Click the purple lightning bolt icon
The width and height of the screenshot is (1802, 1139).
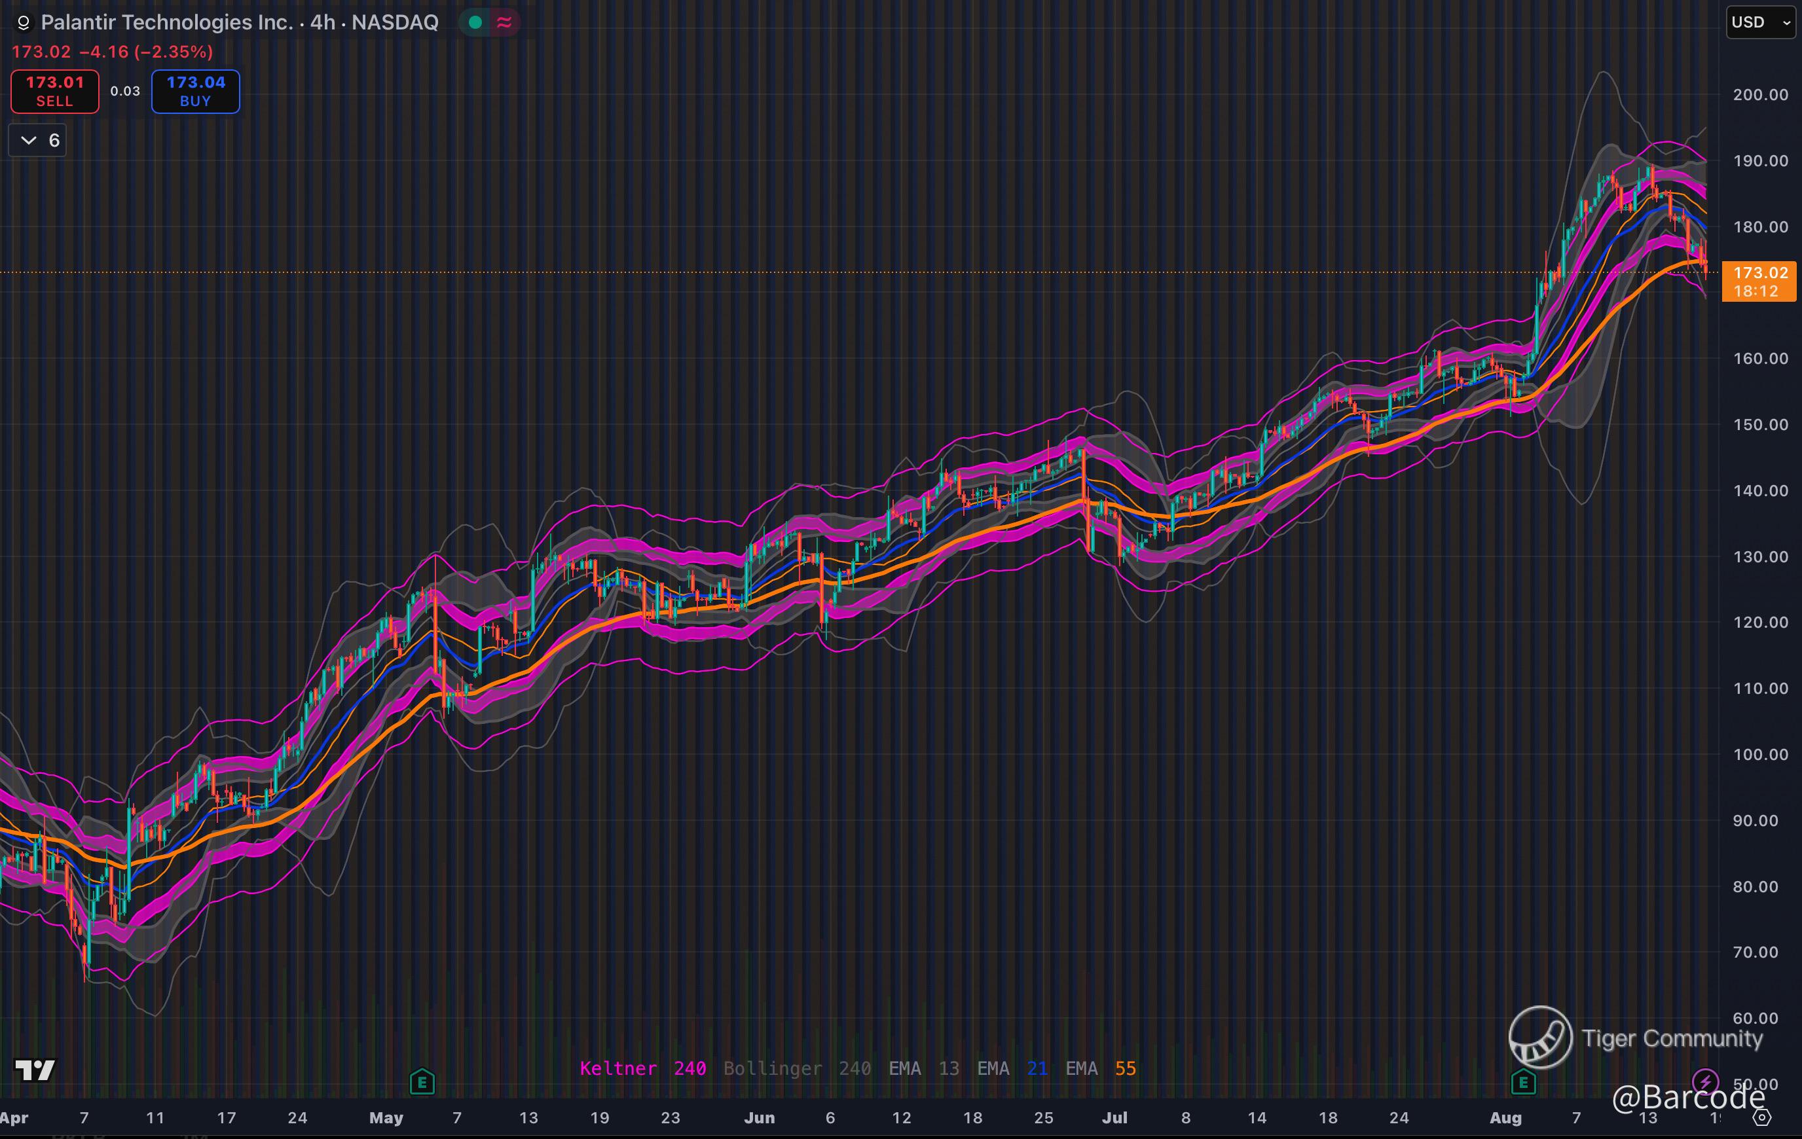click(1704, 1081)
